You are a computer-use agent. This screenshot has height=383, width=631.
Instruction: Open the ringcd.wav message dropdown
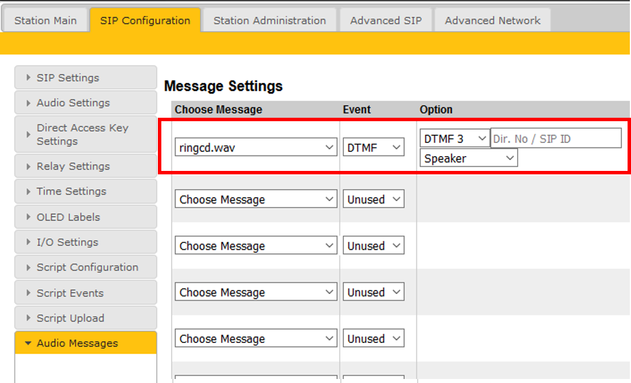click(256, 147)
